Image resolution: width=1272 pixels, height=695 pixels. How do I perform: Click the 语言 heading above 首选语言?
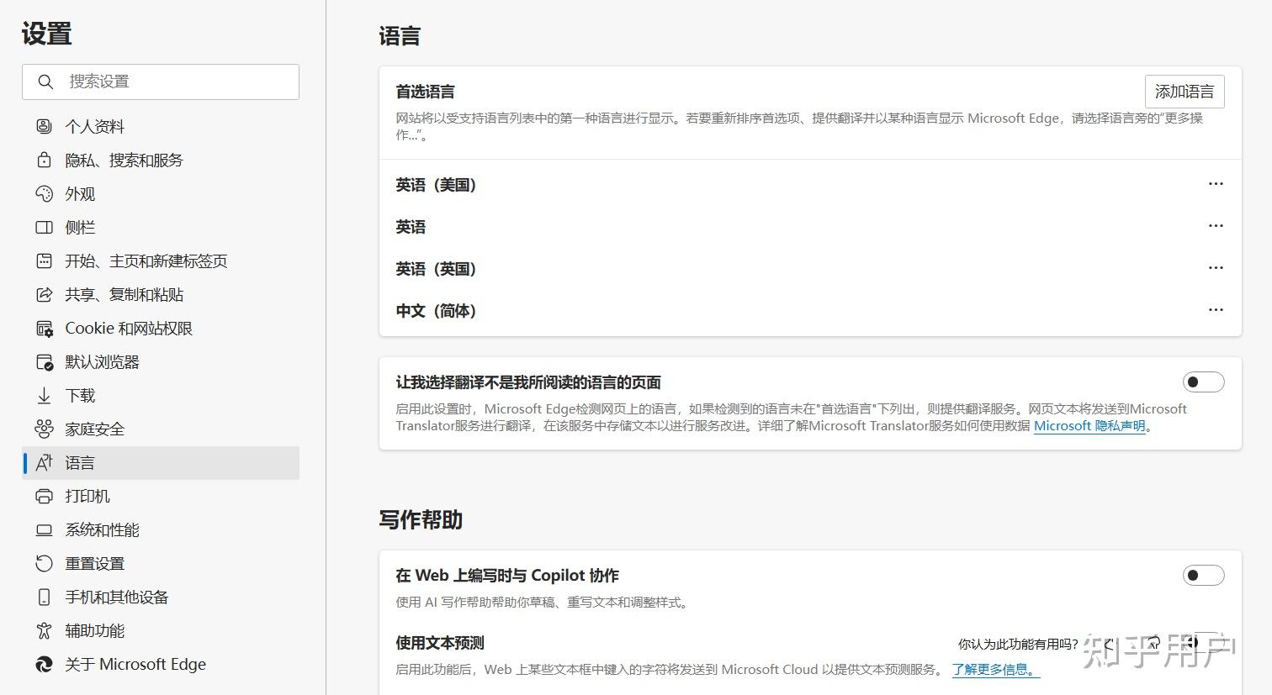[x=400, y=36]
